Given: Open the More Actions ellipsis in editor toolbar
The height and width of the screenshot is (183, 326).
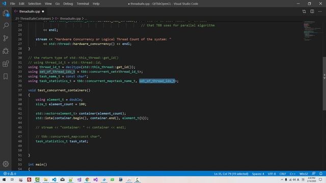Looking at the screenshot, I should (x=320, y=11).
